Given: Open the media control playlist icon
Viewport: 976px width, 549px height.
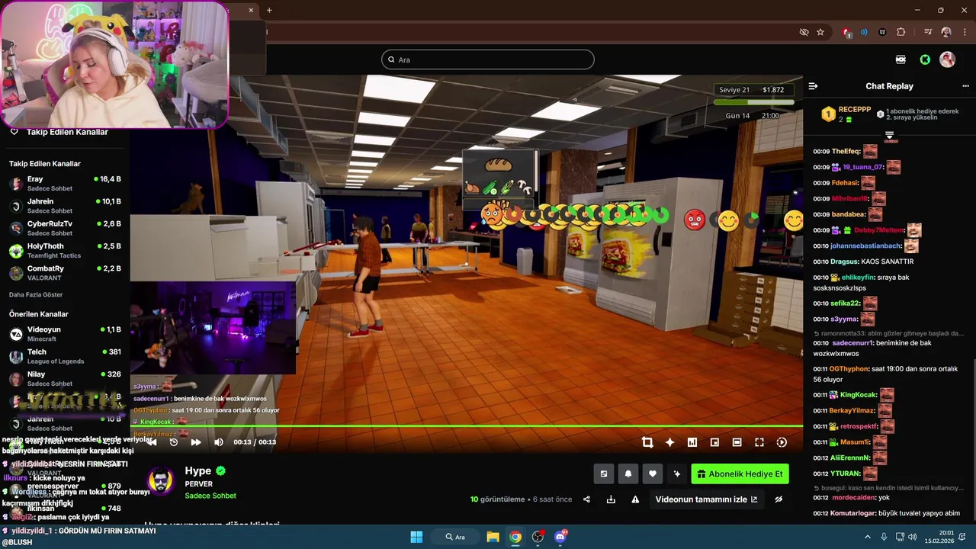Looking at the screenshot, I should coord(927,32).
